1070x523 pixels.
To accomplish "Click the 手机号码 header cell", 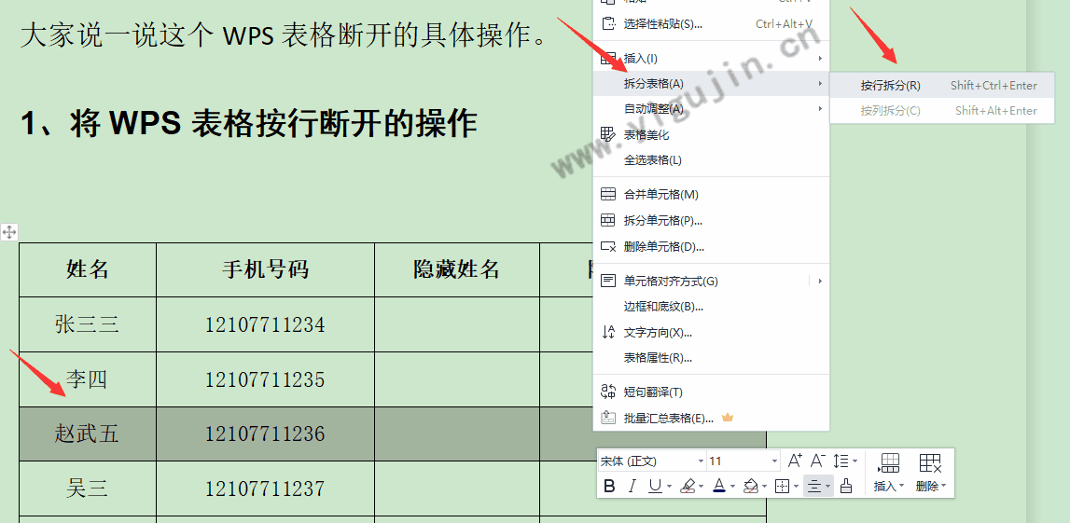I will coord(266,269).
